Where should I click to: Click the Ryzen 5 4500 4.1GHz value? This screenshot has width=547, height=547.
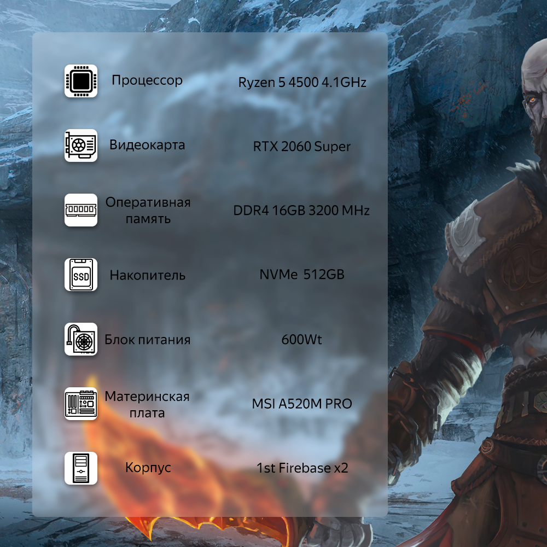tap(302, 82)
